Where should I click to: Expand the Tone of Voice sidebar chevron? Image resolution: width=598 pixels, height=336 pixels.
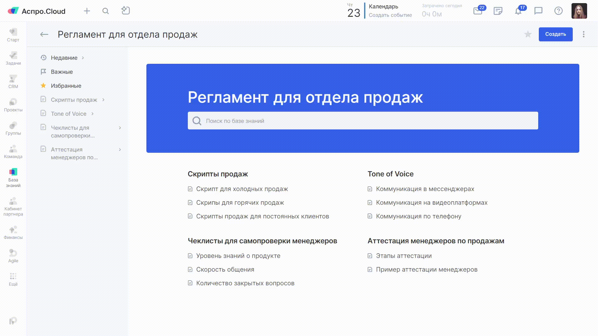(x=93, y=114)
